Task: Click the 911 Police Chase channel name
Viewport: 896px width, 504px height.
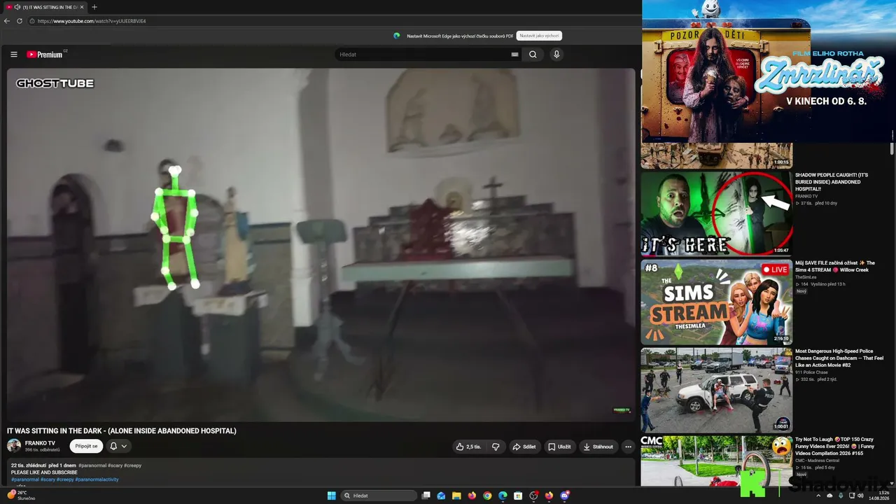Action: [x=811, y=372]
